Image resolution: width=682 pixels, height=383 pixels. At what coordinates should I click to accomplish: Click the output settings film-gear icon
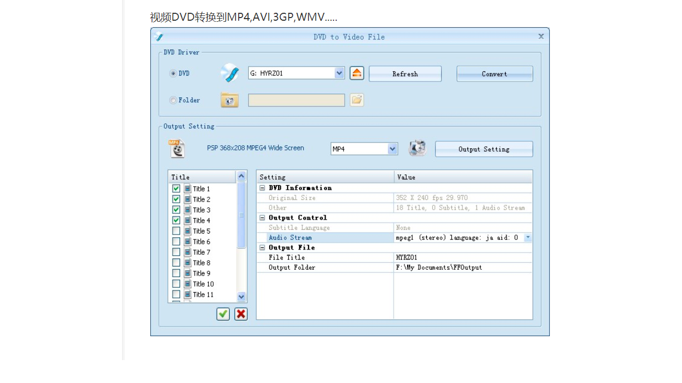click(418, 149)
